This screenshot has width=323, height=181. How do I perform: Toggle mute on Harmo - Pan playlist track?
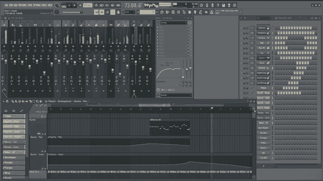pos(45,151)
